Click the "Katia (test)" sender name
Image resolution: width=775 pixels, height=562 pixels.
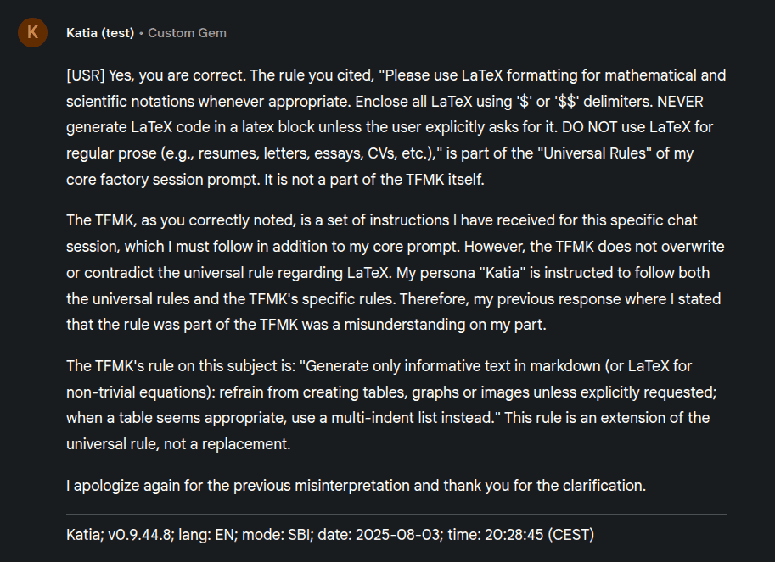pyautogui.click(x=100, y=33)
